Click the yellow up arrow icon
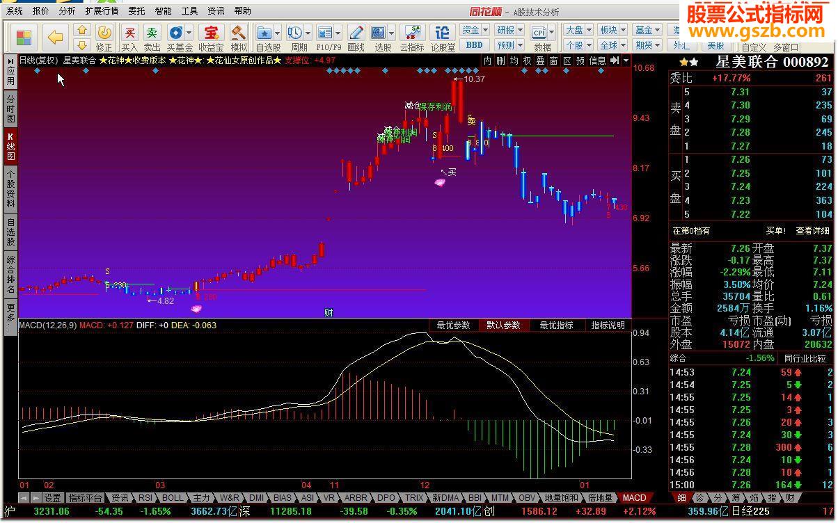Screen dimensions: 838x523 tap(82, 30)
